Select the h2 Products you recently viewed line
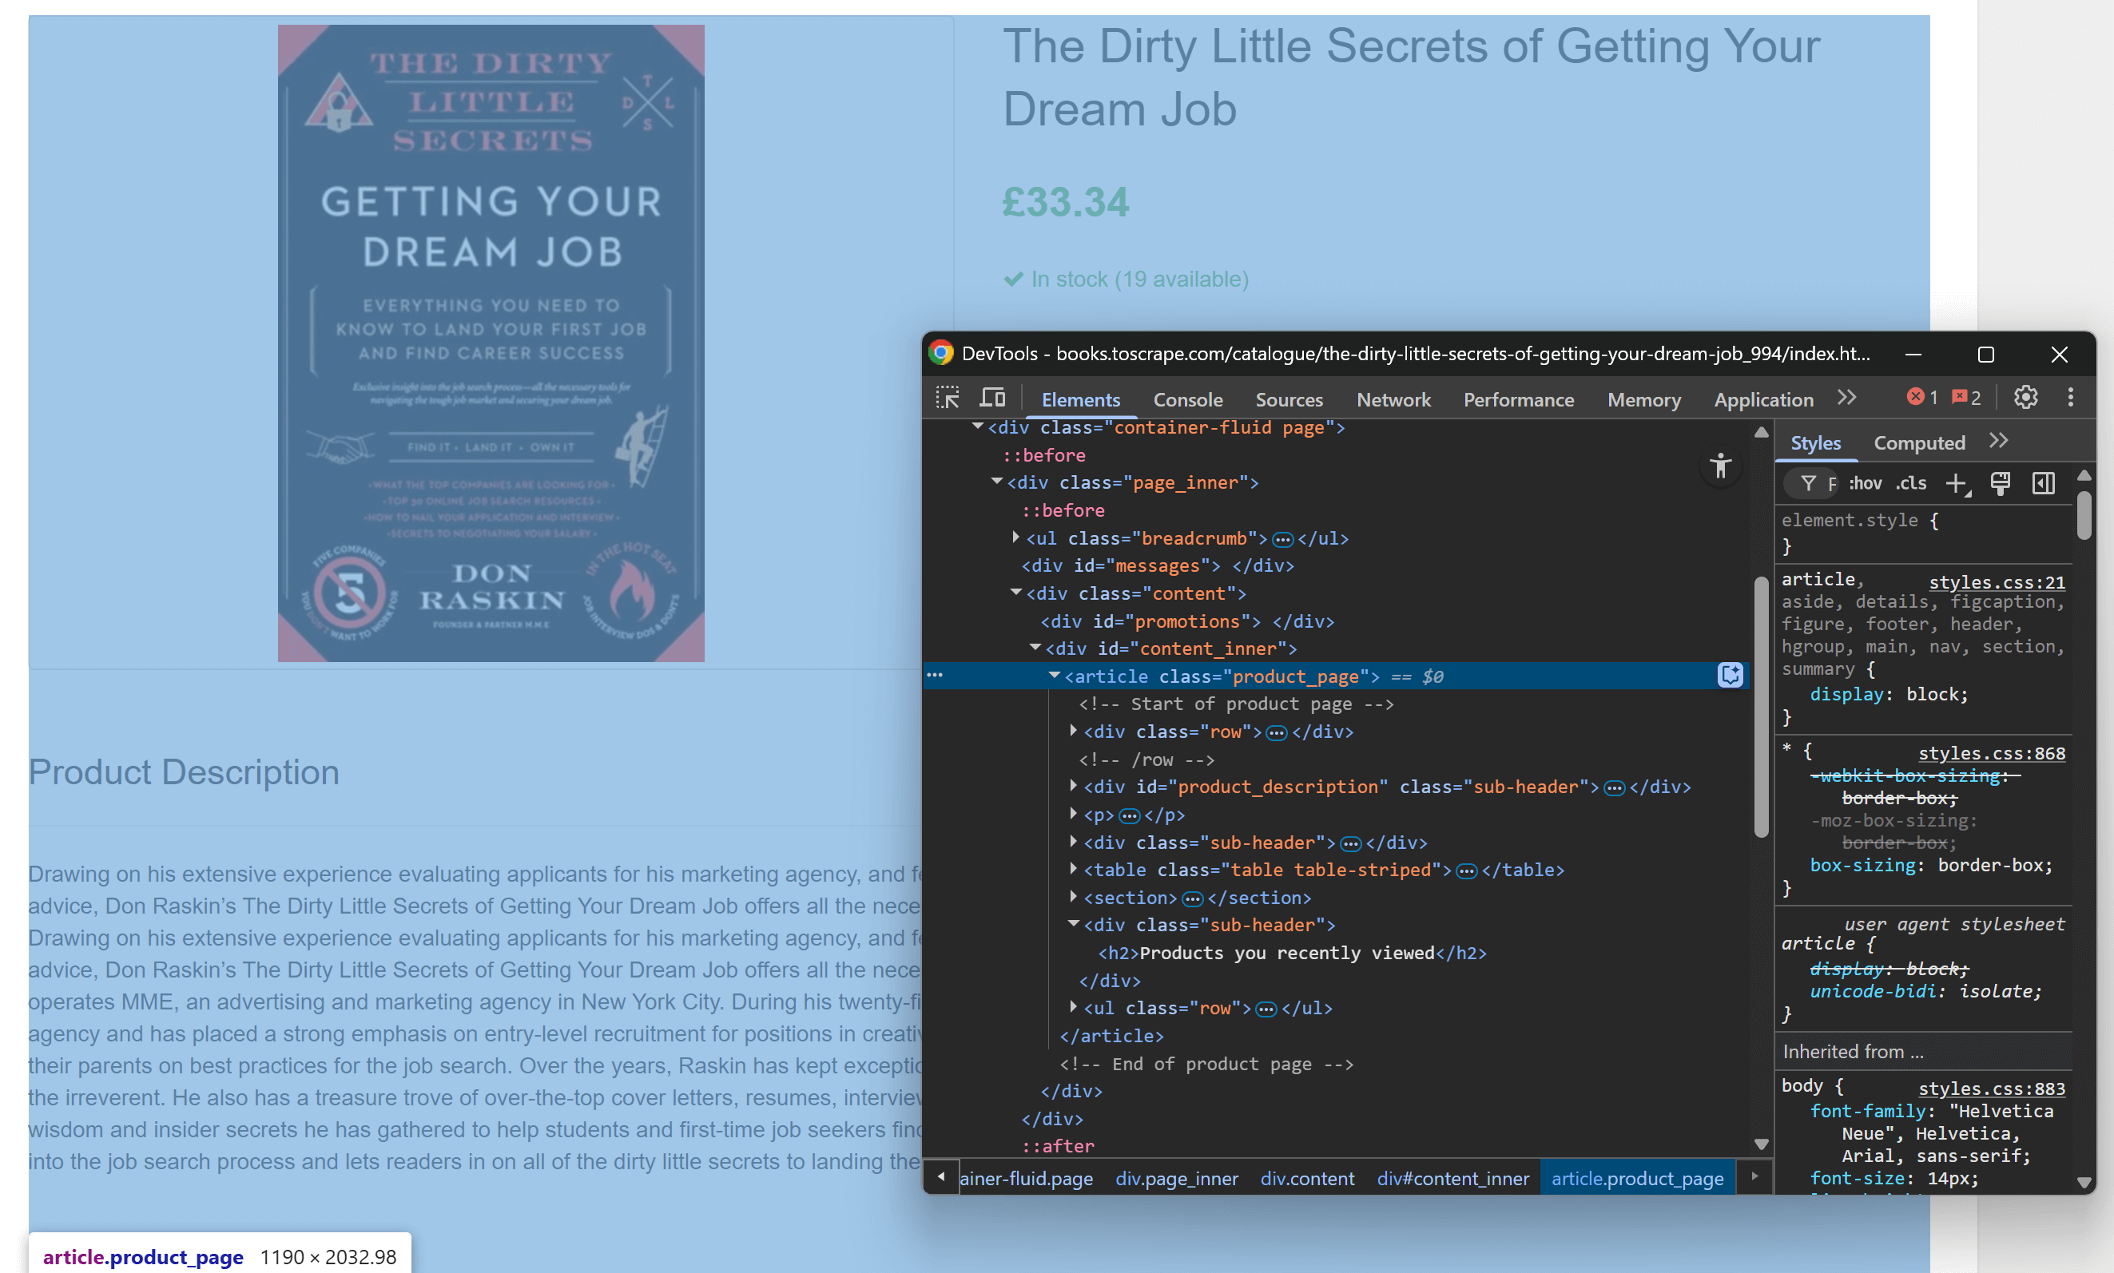Viewport: 2114px width, 1273px height. pyautogui.click(x=1291, y=953)
